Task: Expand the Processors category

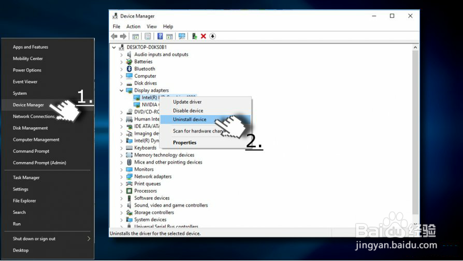Action: 121,191
